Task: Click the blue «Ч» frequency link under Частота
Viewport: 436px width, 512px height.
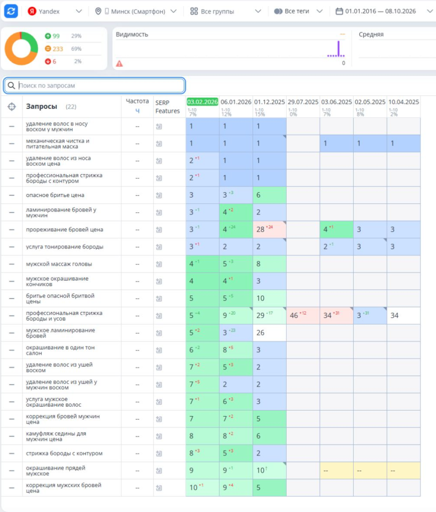Action: click(137, 111)
